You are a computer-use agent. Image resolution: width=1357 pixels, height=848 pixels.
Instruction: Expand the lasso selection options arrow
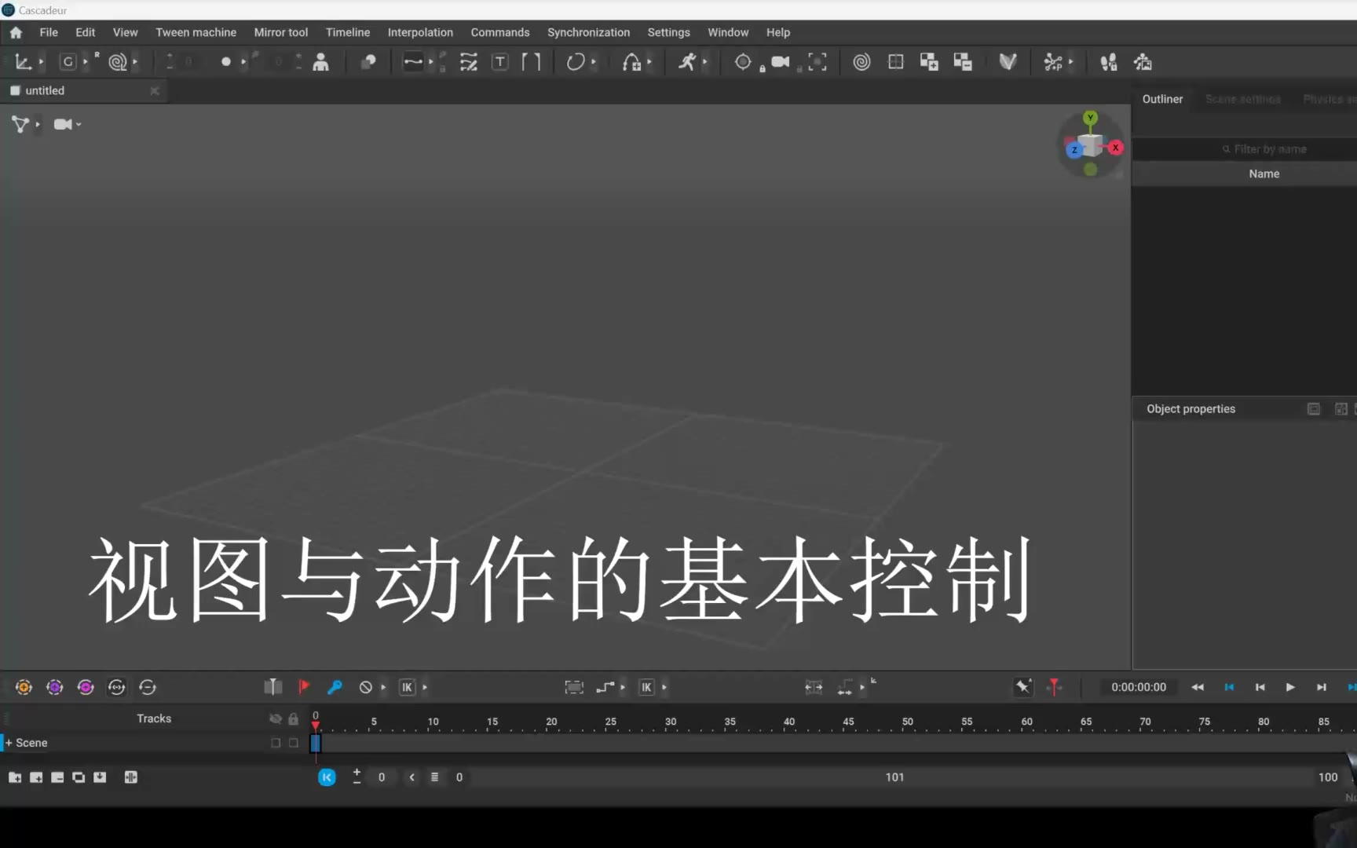click(594, 62)
